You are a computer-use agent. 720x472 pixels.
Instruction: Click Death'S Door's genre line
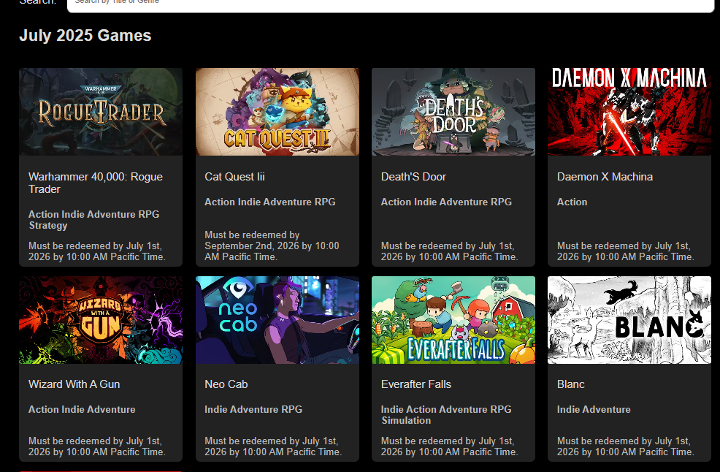[446, 202]
